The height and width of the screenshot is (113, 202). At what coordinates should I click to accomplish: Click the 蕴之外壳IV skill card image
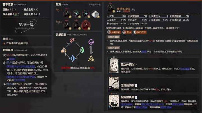pyautogui.click(x=114, y=65)
